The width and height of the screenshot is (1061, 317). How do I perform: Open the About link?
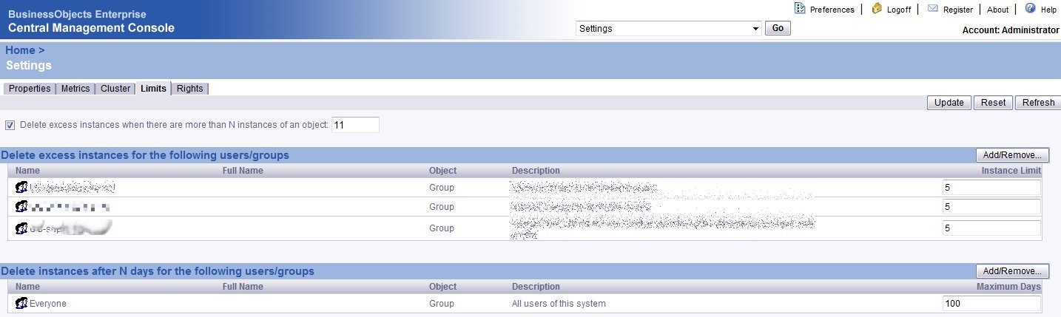[x=997, y=10]
